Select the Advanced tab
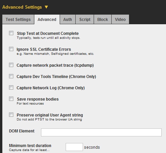Screen dimensions: 166x153 click(x=47, y=19)
